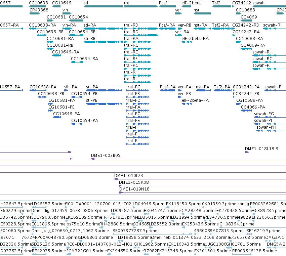Select protein Pcaf-PA
The height and width of the screenshot is (256, 286).
click(x=167, y=90)
